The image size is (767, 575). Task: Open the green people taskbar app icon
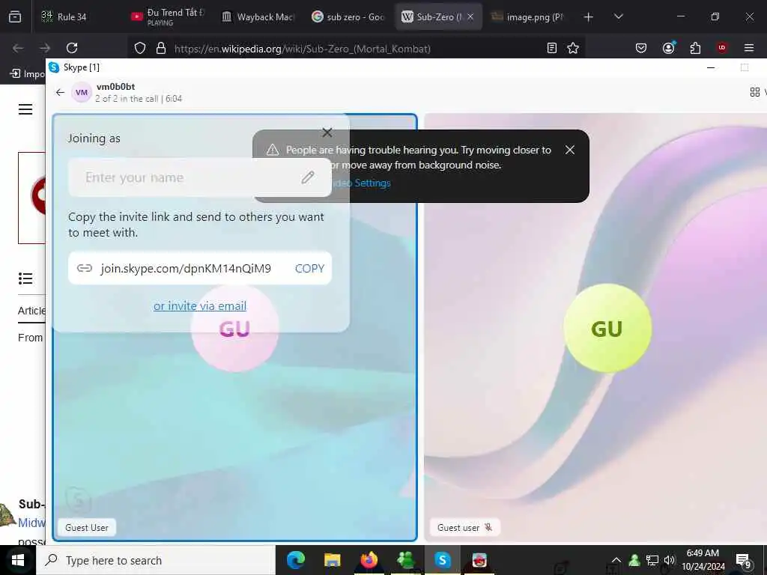405,560
